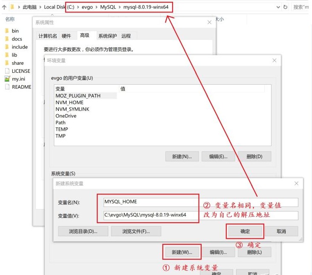Close the 新建系统变量 dialog
Image resolution: width=312 pixels, height=275 pixels.
point(297,183)
